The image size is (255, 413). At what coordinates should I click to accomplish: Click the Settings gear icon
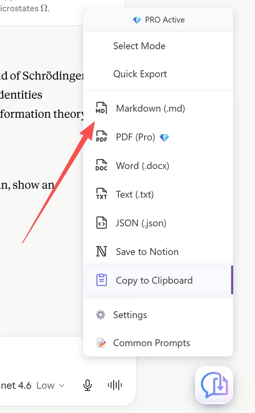pyautogui.click(x=101, y=315)
